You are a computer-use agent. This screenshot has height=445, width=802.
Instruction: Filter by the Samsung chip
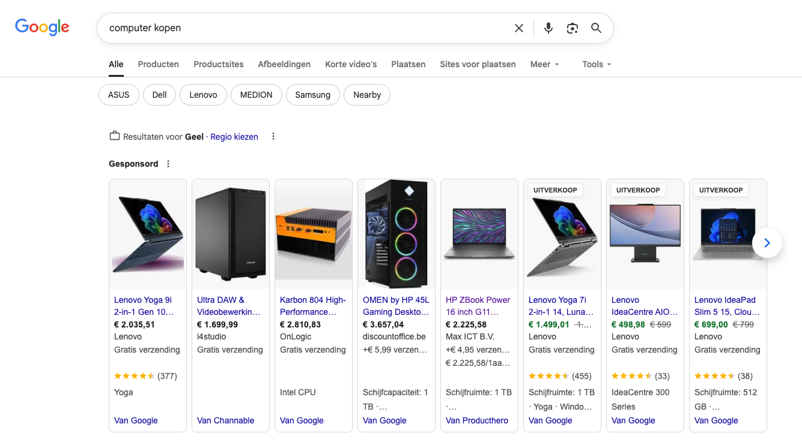pos(312,95)
